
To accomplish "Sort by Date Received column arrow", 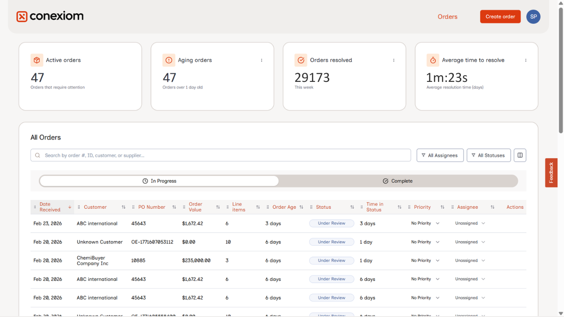I will [x=70, y=207].
